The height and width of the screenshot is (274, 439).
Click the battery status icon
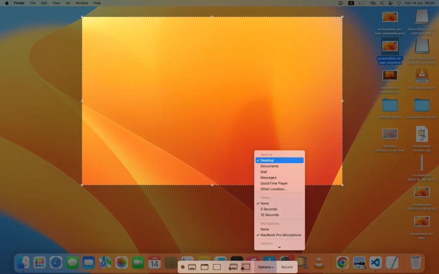362,3
